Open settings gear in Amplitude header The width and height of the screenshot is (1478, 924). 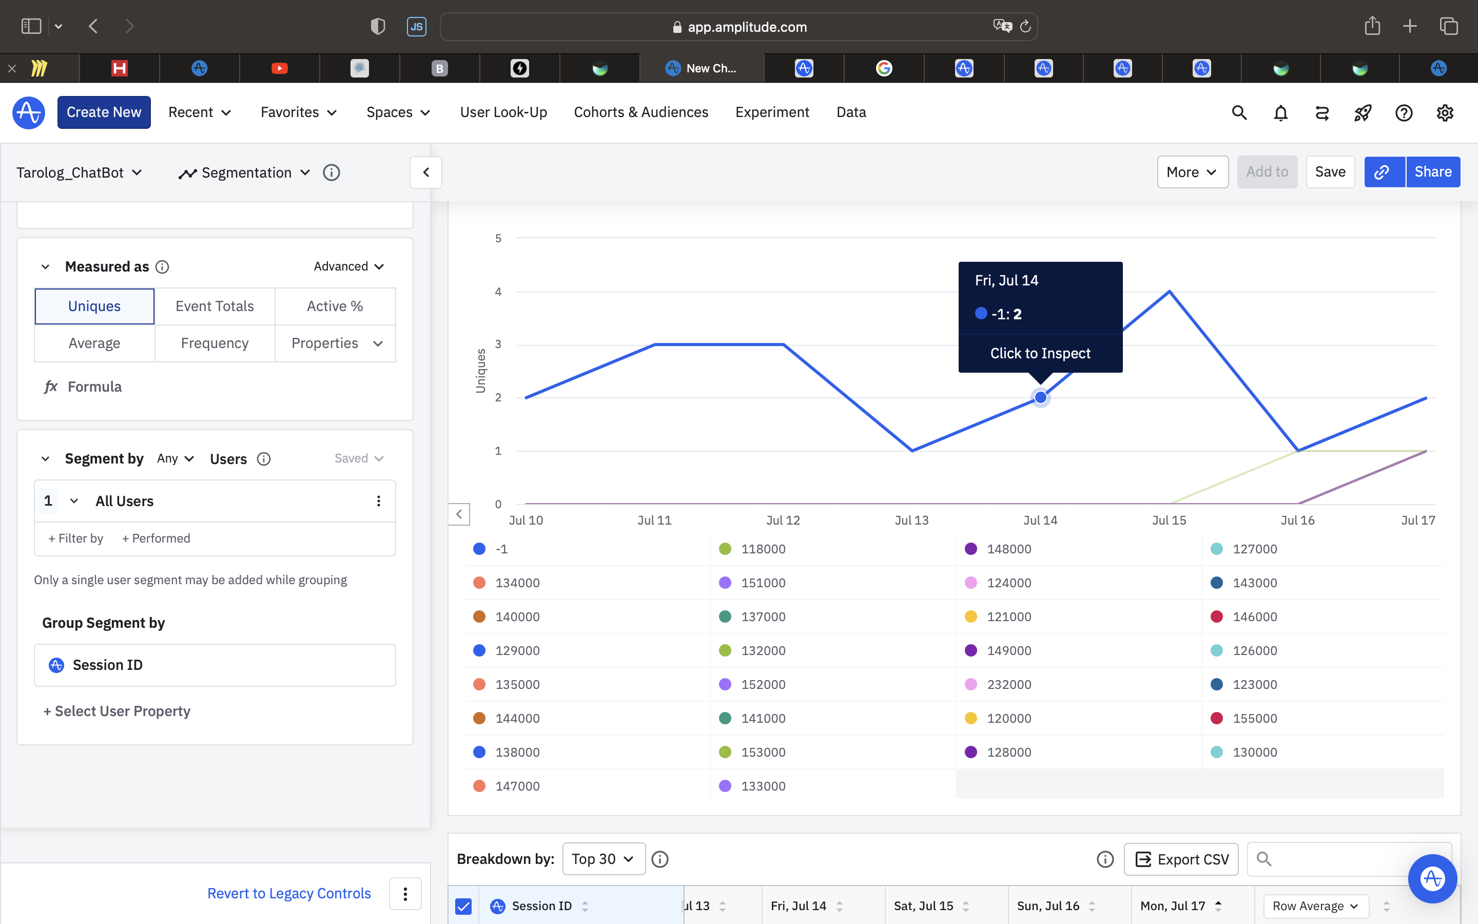(x=1445, y=112)
